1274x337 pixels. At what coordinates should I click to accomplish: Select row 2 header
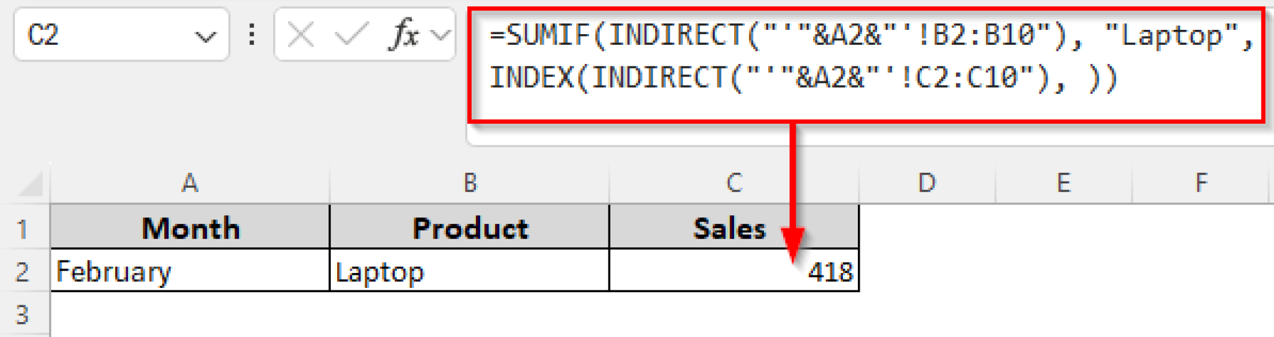[24, 271]
